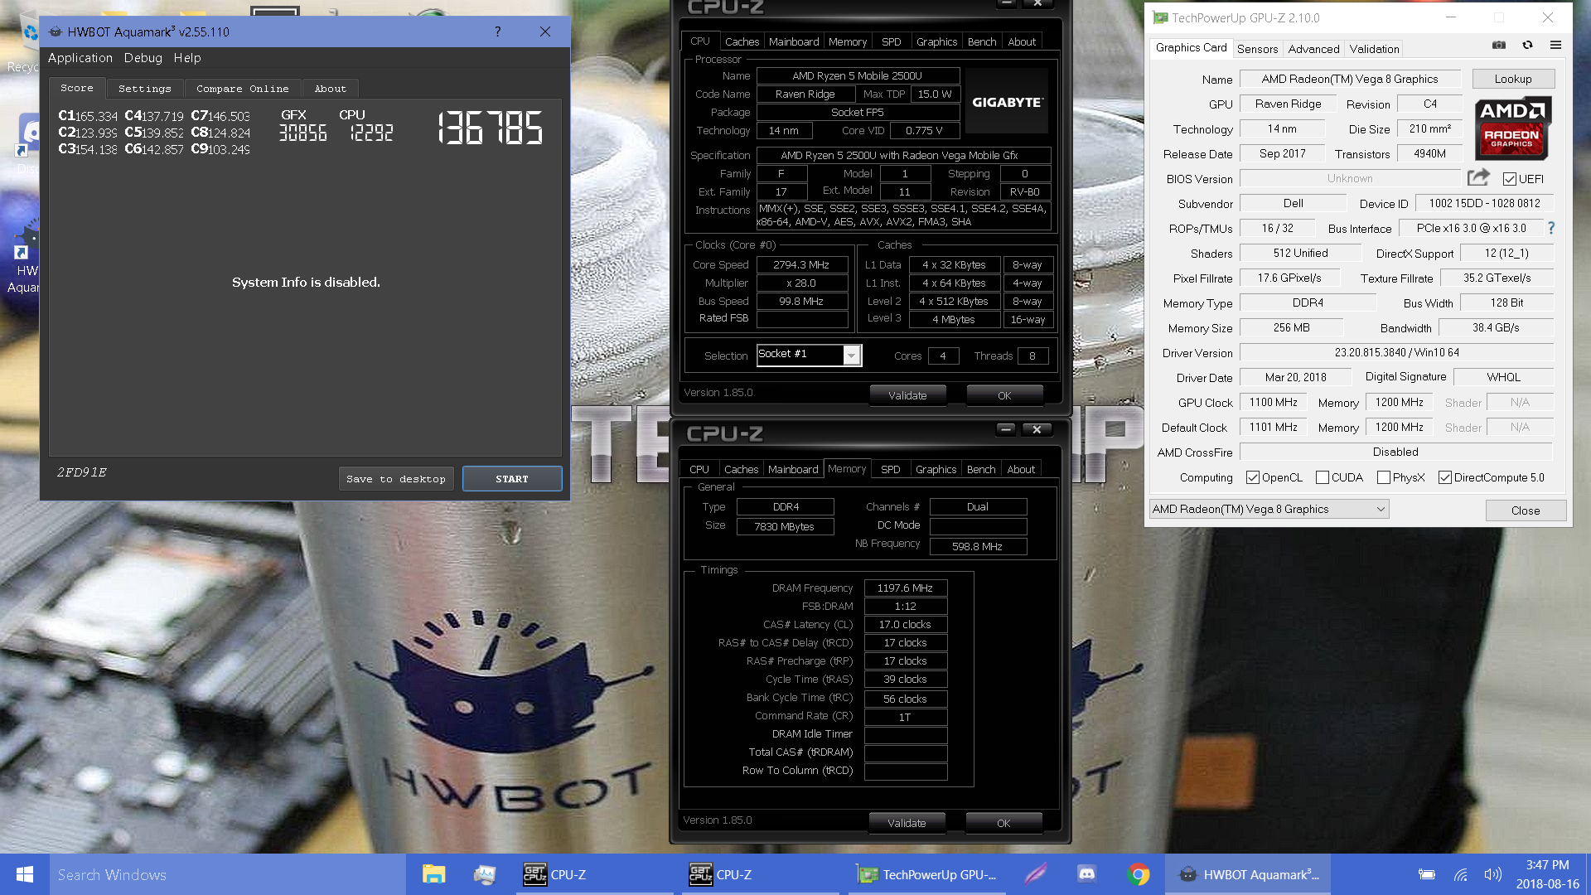
Task: Click Validate in lower CPU-Z window
Action: tap(907, 823)
